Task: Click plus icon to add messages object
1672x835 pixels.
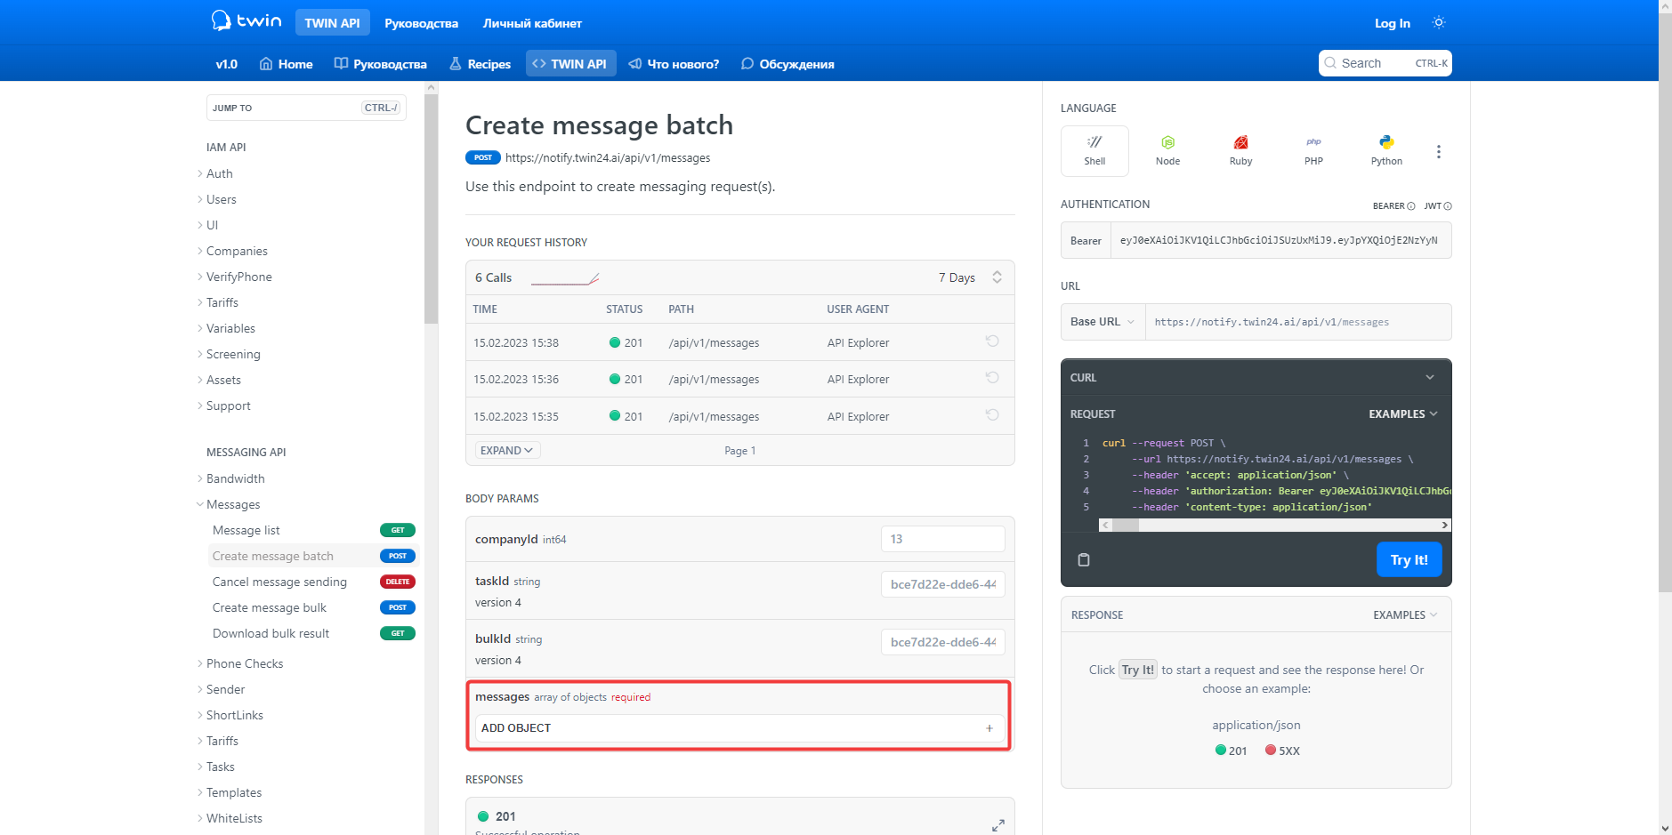Action: 989,728
